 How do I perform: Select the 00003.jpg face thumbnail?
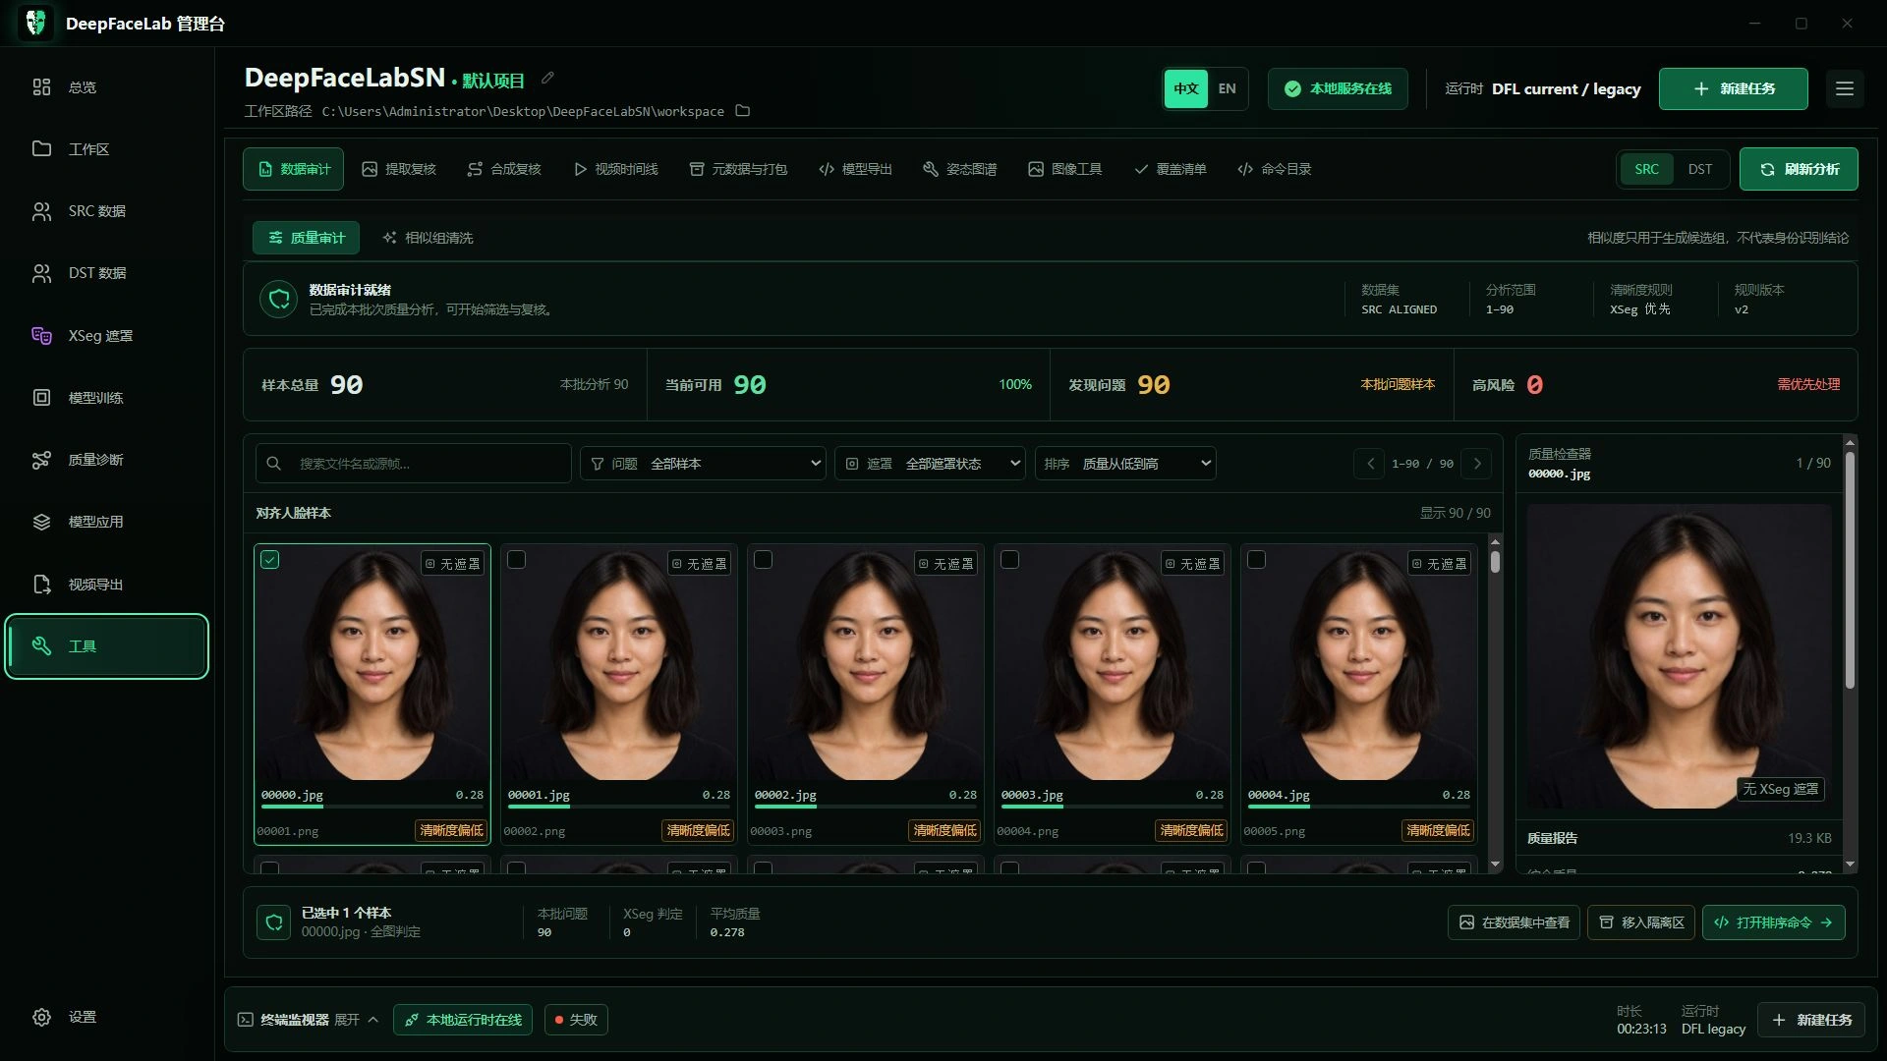tap(1113, 664)
